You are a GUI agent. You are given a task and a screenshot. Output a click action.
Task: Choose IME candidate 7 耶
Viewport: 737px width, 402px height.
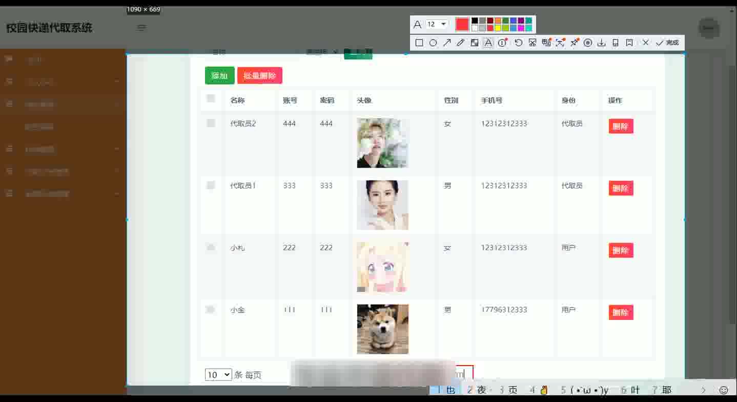[x=662, y=390]
